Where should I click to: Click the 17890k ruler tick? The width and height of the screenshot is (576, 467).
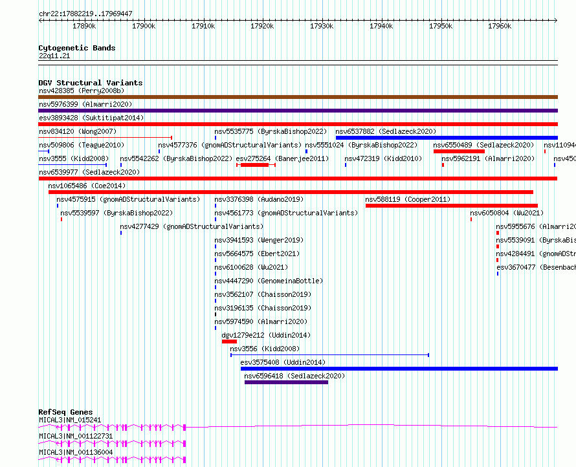(x=84, y=26)
